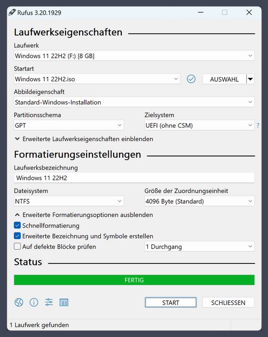
Task: Open the Laufwerk drive dropdown
Action: (x=134, y=56)
